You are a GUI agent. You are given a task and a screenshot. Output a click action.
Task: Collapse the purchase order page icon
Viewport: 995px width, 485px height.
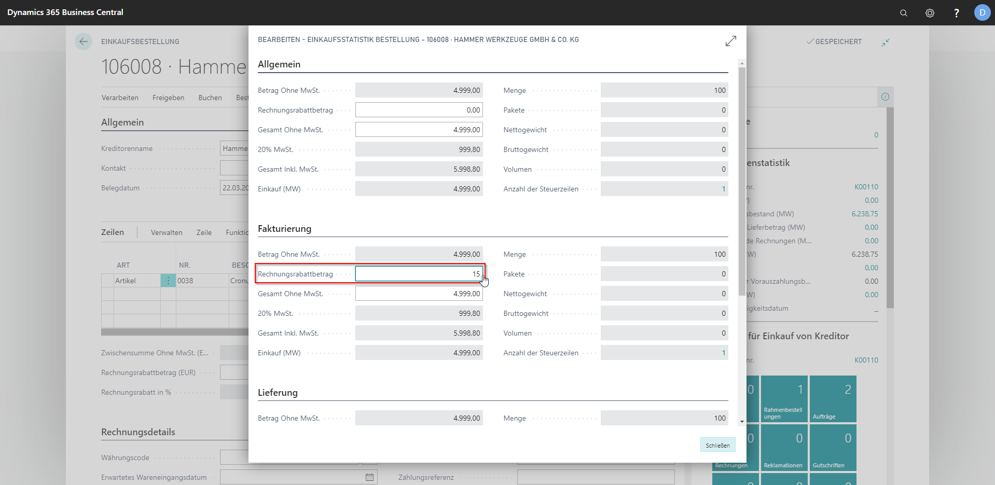pyautogui.click(x=886, y=42)
